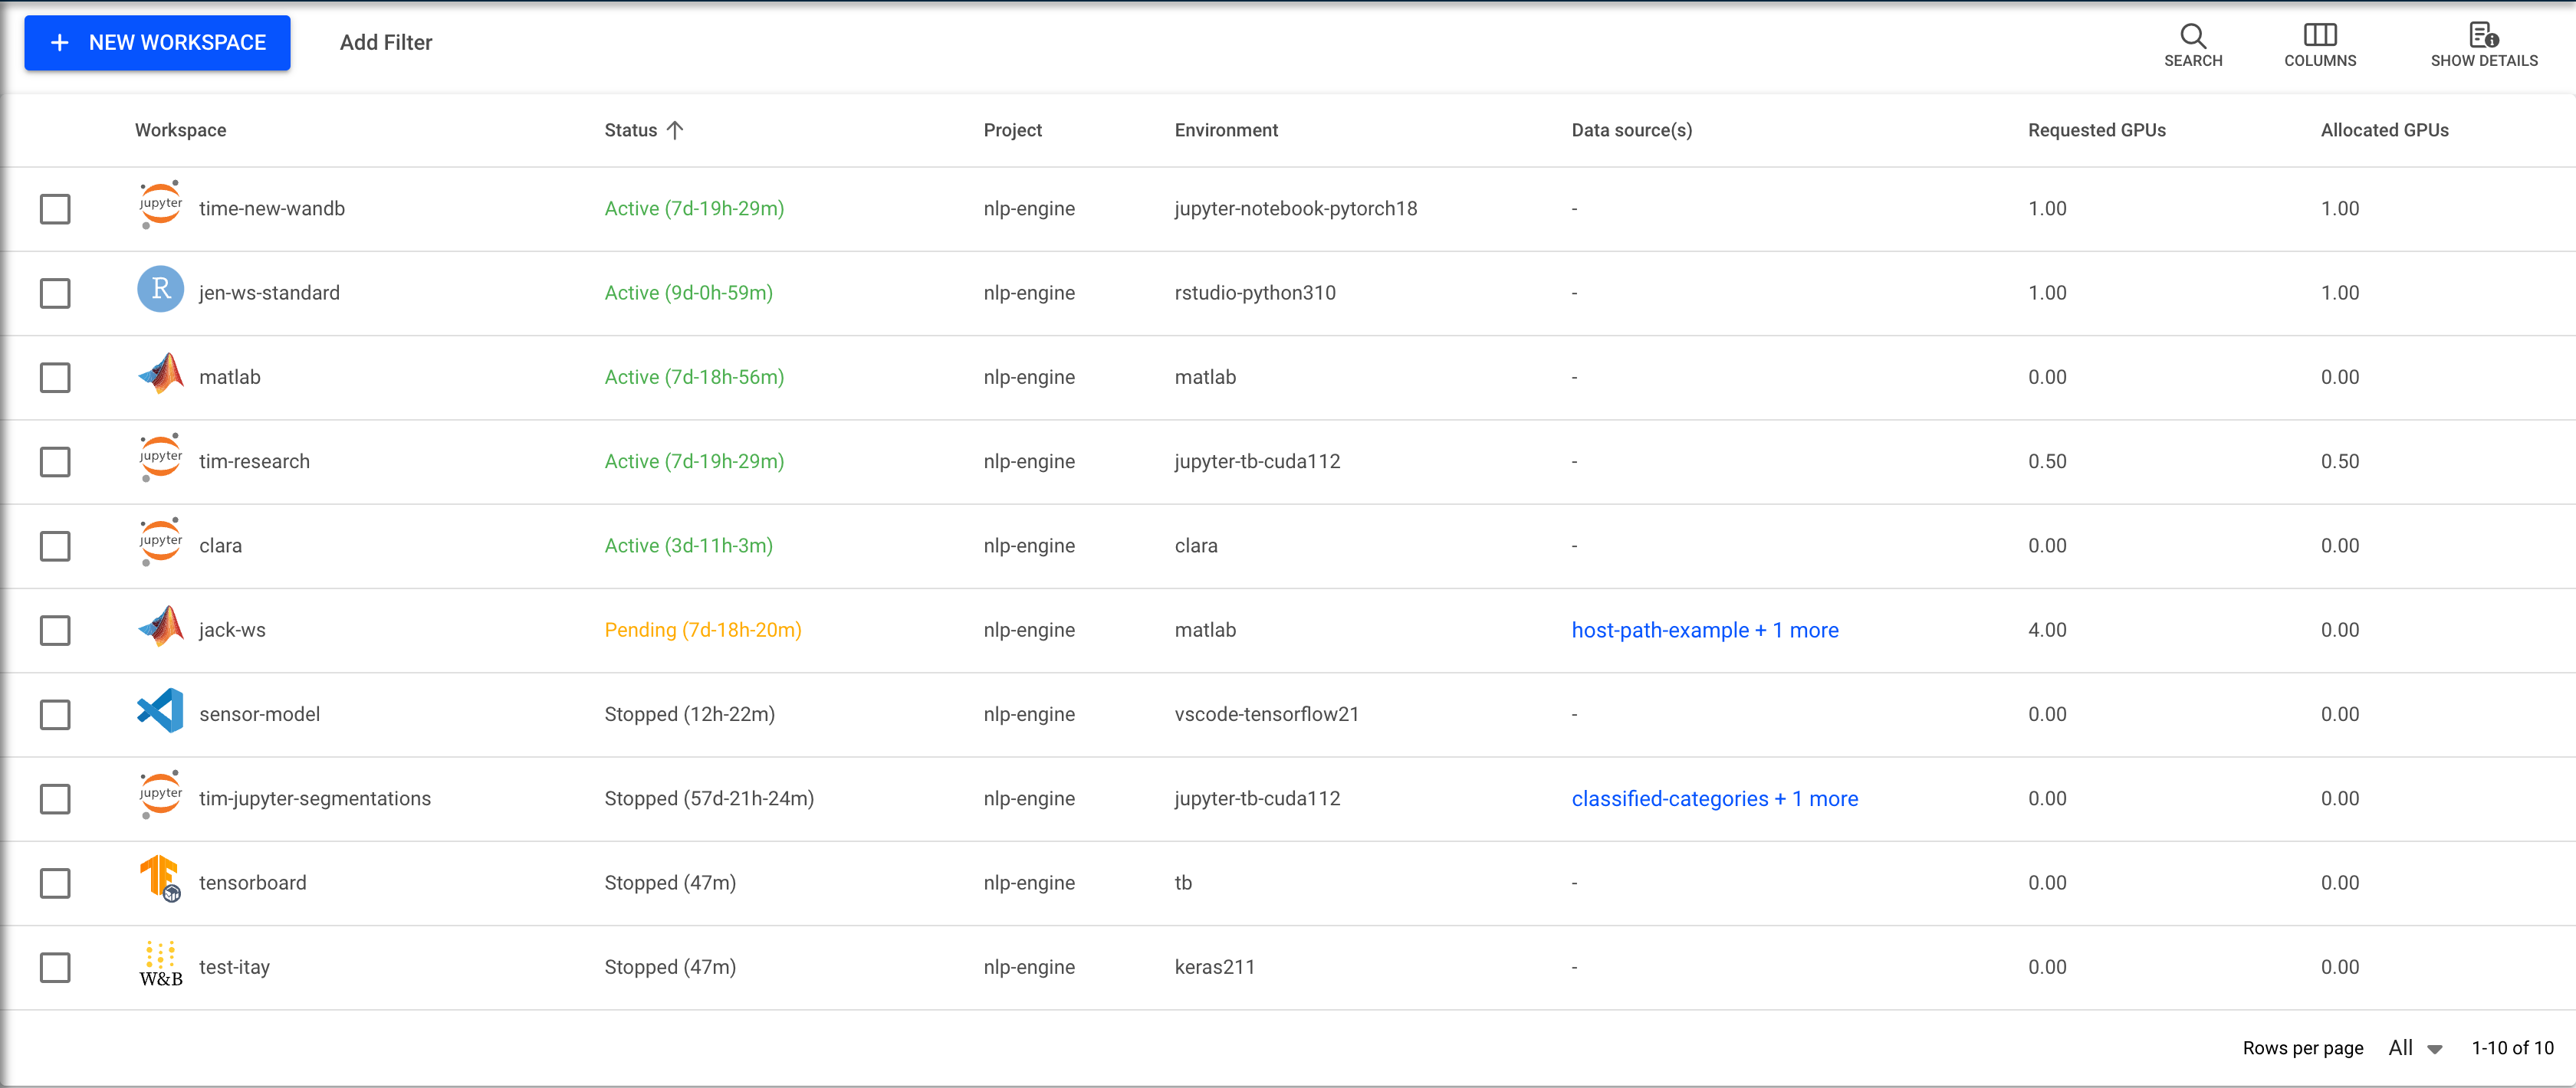Click the 1-10 of 10 pagination text

tap(2512, 1048)
